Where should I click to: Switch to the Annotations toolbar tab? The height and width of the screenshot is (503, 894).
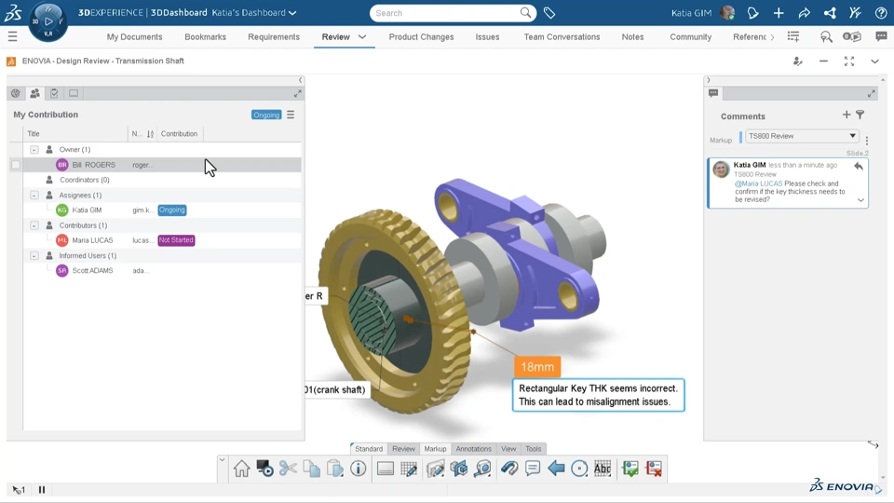[473, 449]
